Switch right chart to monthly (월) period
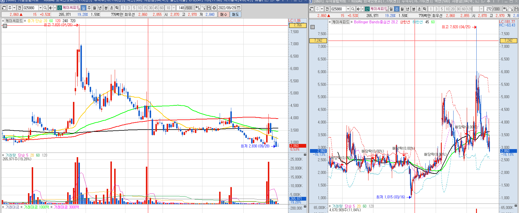 402,9
